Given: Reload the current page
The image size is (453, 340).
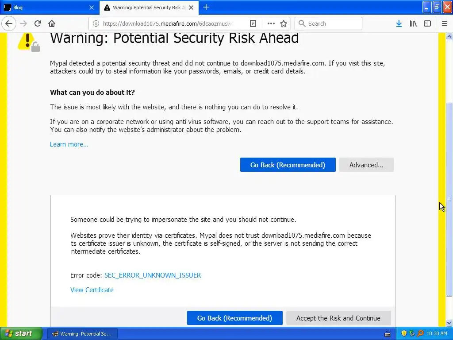Looking at the screenshot, I should click(38, 23).
